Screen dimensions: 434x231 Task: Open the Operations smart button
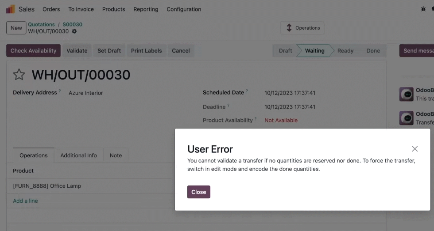pyautogui.click(x=302, y=28)
